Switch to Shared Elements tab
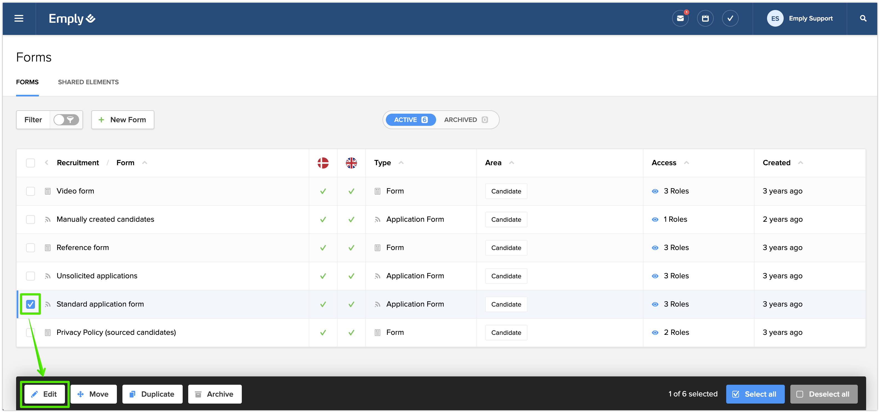 (88, 82)
